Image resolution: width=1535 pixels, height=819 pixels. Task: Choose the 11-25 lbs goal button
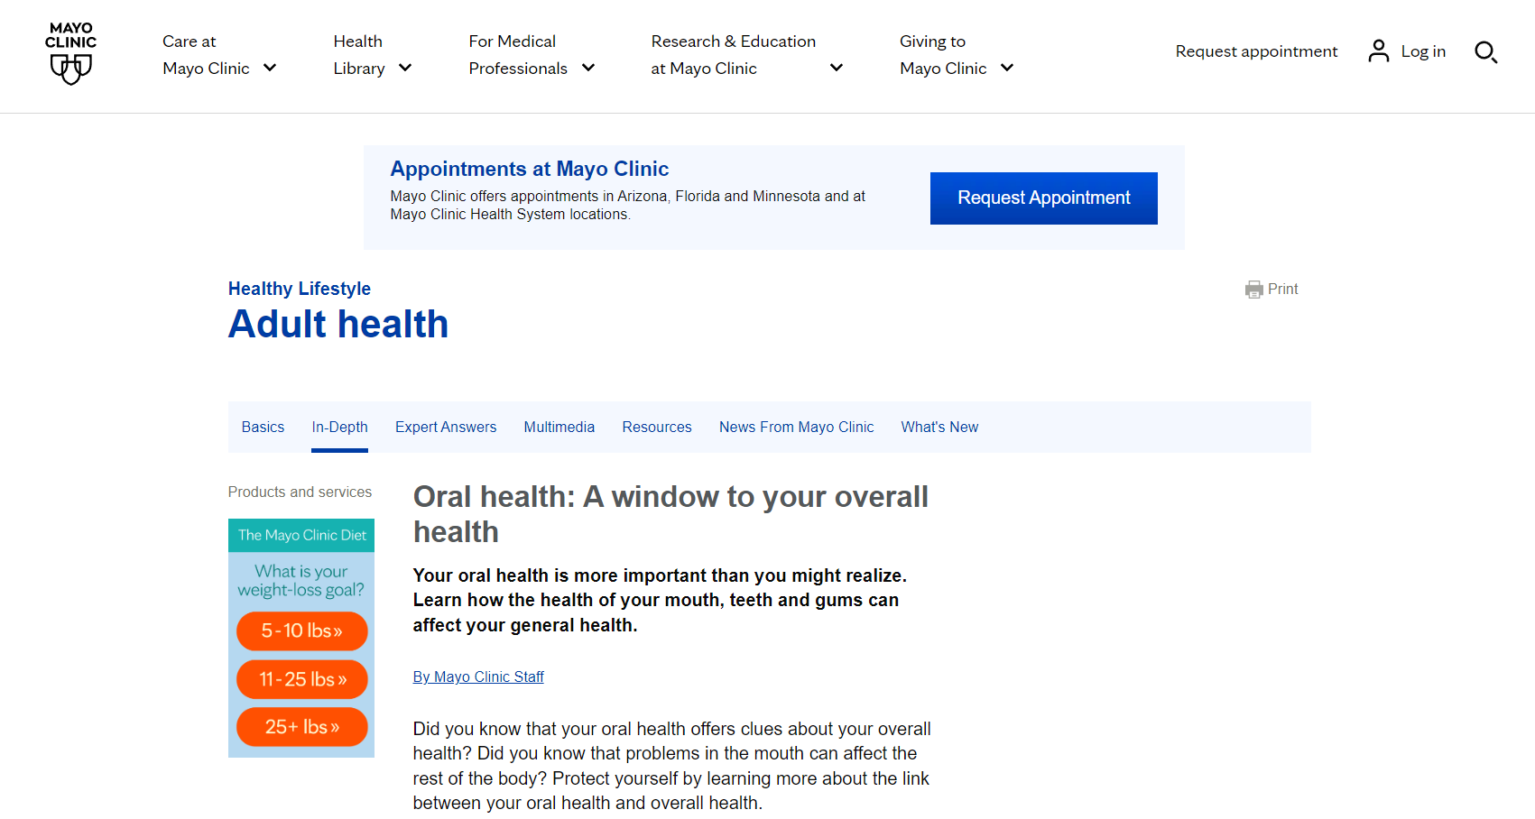(x=302, y=679)
